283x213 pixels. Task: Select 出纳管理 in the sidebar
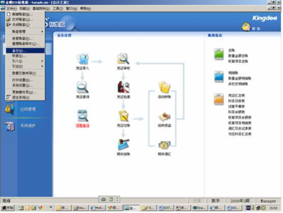click(x=28, y=109)
